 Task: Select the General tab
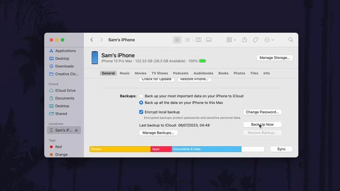(108, 73)
